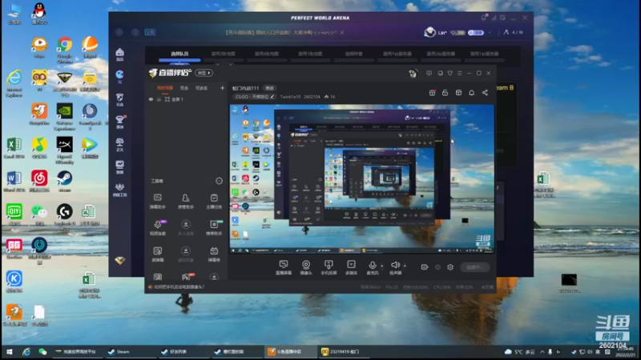
Task: Click the notification icon in the Perfect World Arena title bar
Action: [484, 18]
